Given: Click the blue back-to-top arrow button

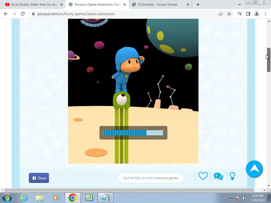Looking at the screenshot, I should [254, 169].
